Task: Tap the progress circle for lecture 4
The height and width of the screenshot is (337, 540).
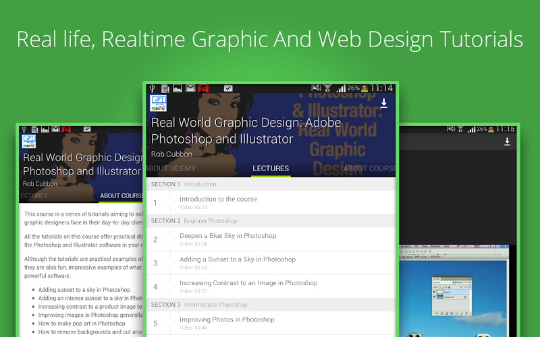Action: click(171, 286)
